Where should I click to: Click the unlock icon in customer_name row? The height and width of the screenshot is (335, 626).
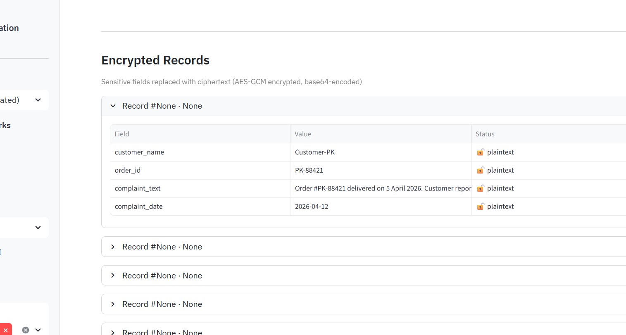point(480,152)
